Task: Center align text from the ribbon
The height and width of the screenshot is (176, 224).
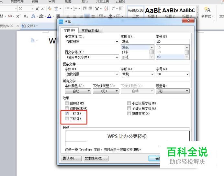Action: pyautogui.click(x=74, y=16)
